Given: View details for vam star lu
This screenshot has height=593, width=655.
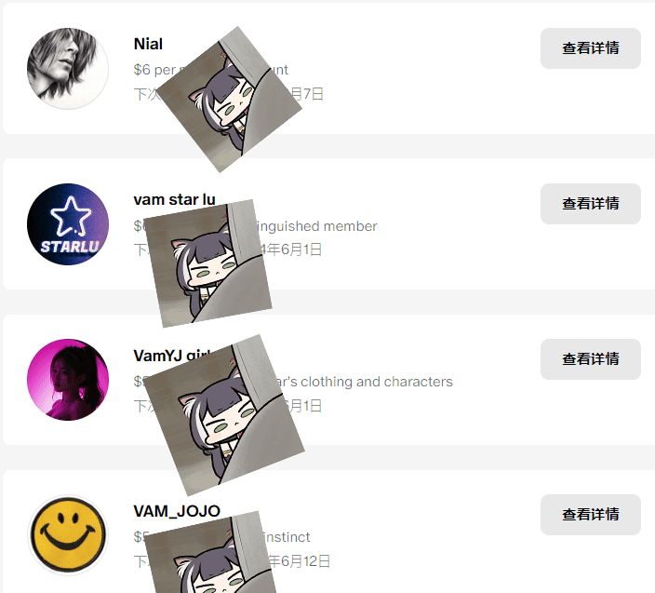Looking at the screenshot, I should [x=590, y=204].
